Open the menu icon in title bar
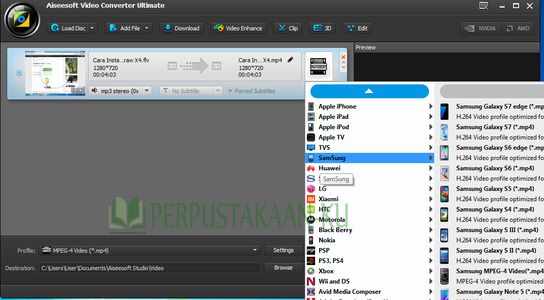Viewport: 544px width, 300px height. click(484, 6)
